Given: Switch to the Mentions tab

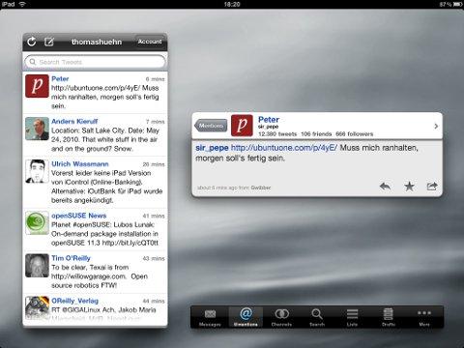Looking at the screenshot, I should (x=246, y=317).
